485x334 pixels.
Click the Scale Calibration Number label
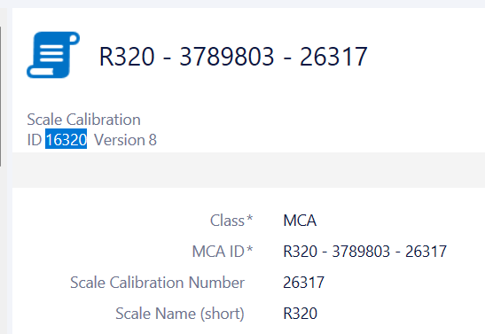[158, 283]
